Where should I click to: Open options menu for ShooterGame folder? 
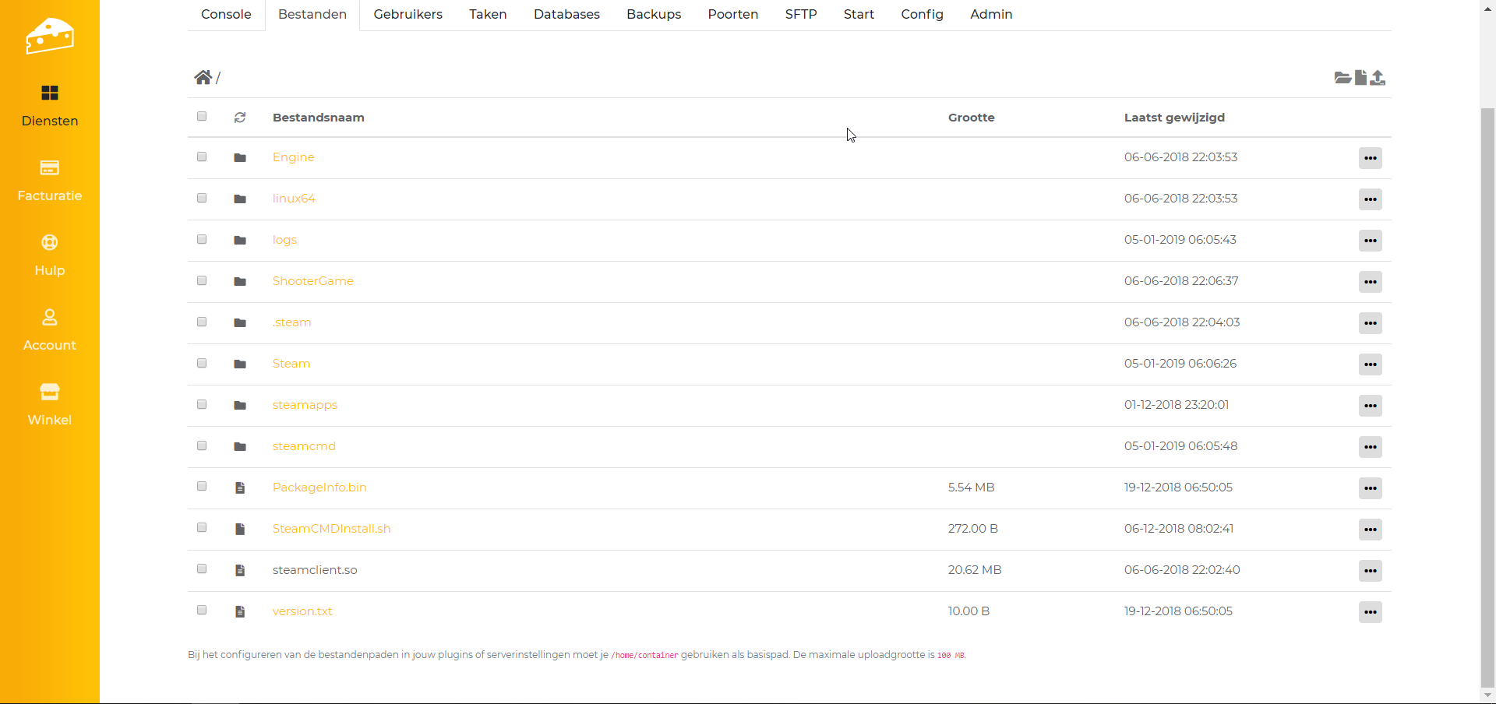1370,282
